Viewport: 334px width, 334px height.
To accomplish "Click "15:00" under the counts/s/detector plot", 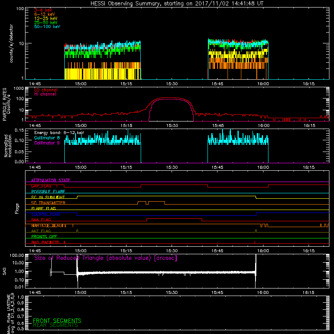I will point(81,84).
